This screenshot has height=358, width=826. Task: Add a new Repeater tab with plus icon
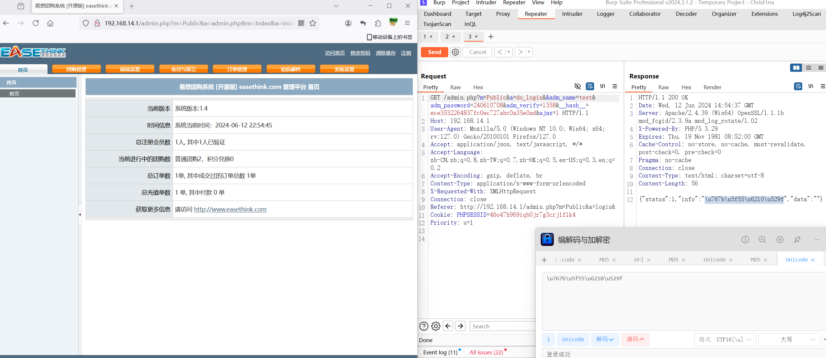491,37
